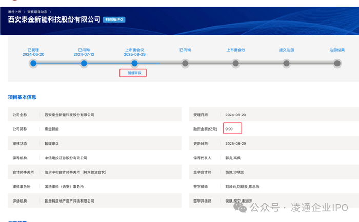Click the 国浩律师（西安）事务所 value
Image resolution: width=359 pixels, height=222 pixels.
pos(64,187)
